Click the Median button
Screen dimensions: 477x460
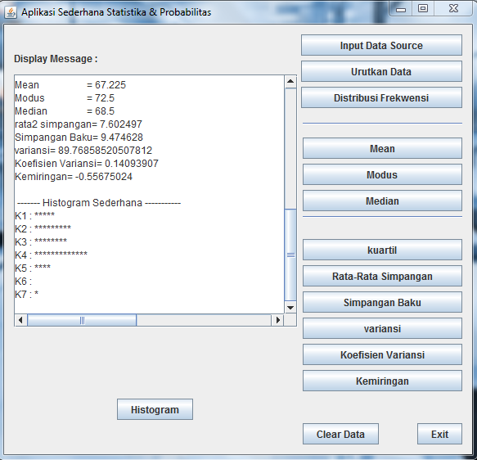pyautogui.click(x=382, y=201)
